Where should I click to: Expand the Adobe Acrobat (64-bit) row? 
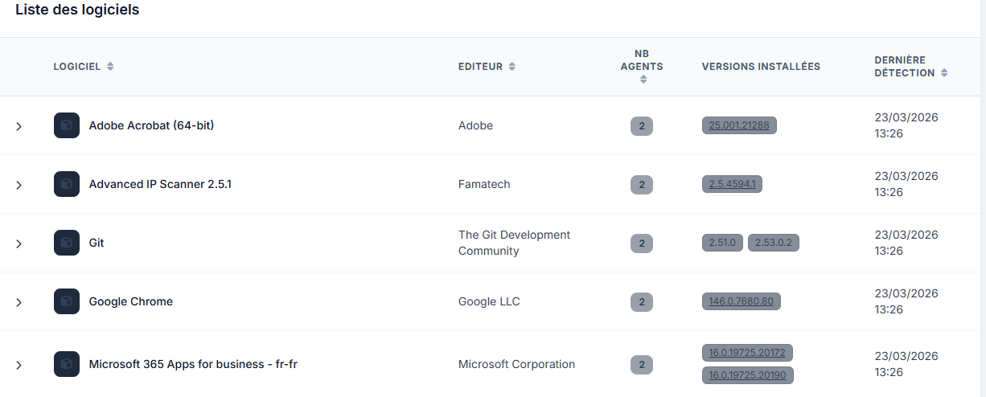(18, 126)
